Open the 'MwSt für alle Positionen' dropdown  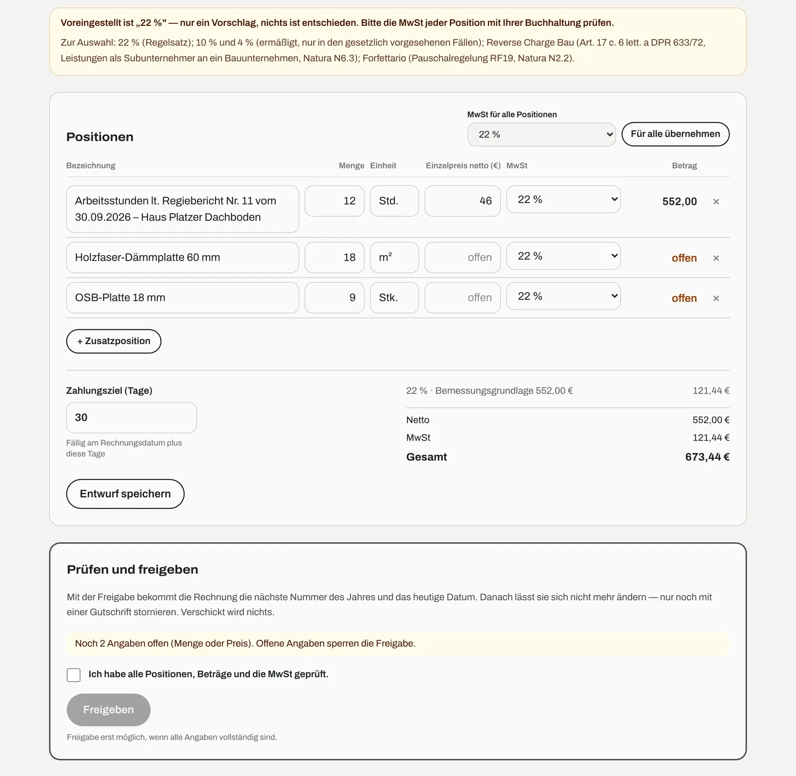click(x=541, y=134)
